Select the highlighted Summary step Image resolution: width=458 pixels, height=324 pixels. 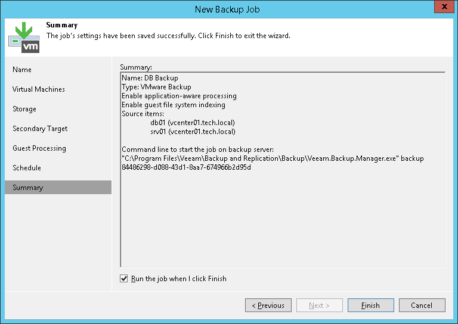28,188
